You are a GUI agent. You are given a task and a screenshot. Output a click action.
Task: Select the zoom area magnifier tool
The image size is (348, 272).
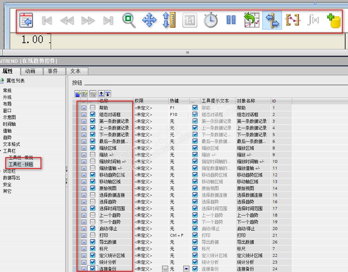pyautogui.click(x=129, y=20)
